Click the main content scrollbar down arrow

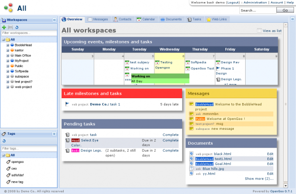(286, 186)
